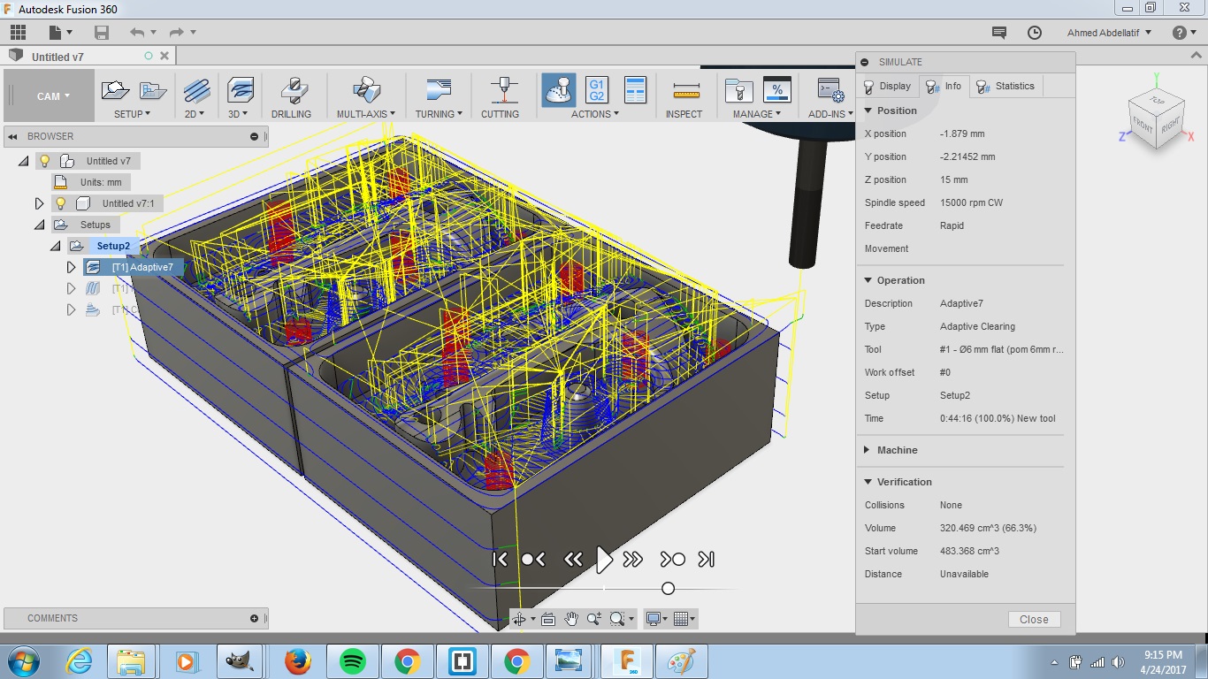Click the simulation speed slider handle
This screenshot has height=679, width=1208.
pos(668,589)
